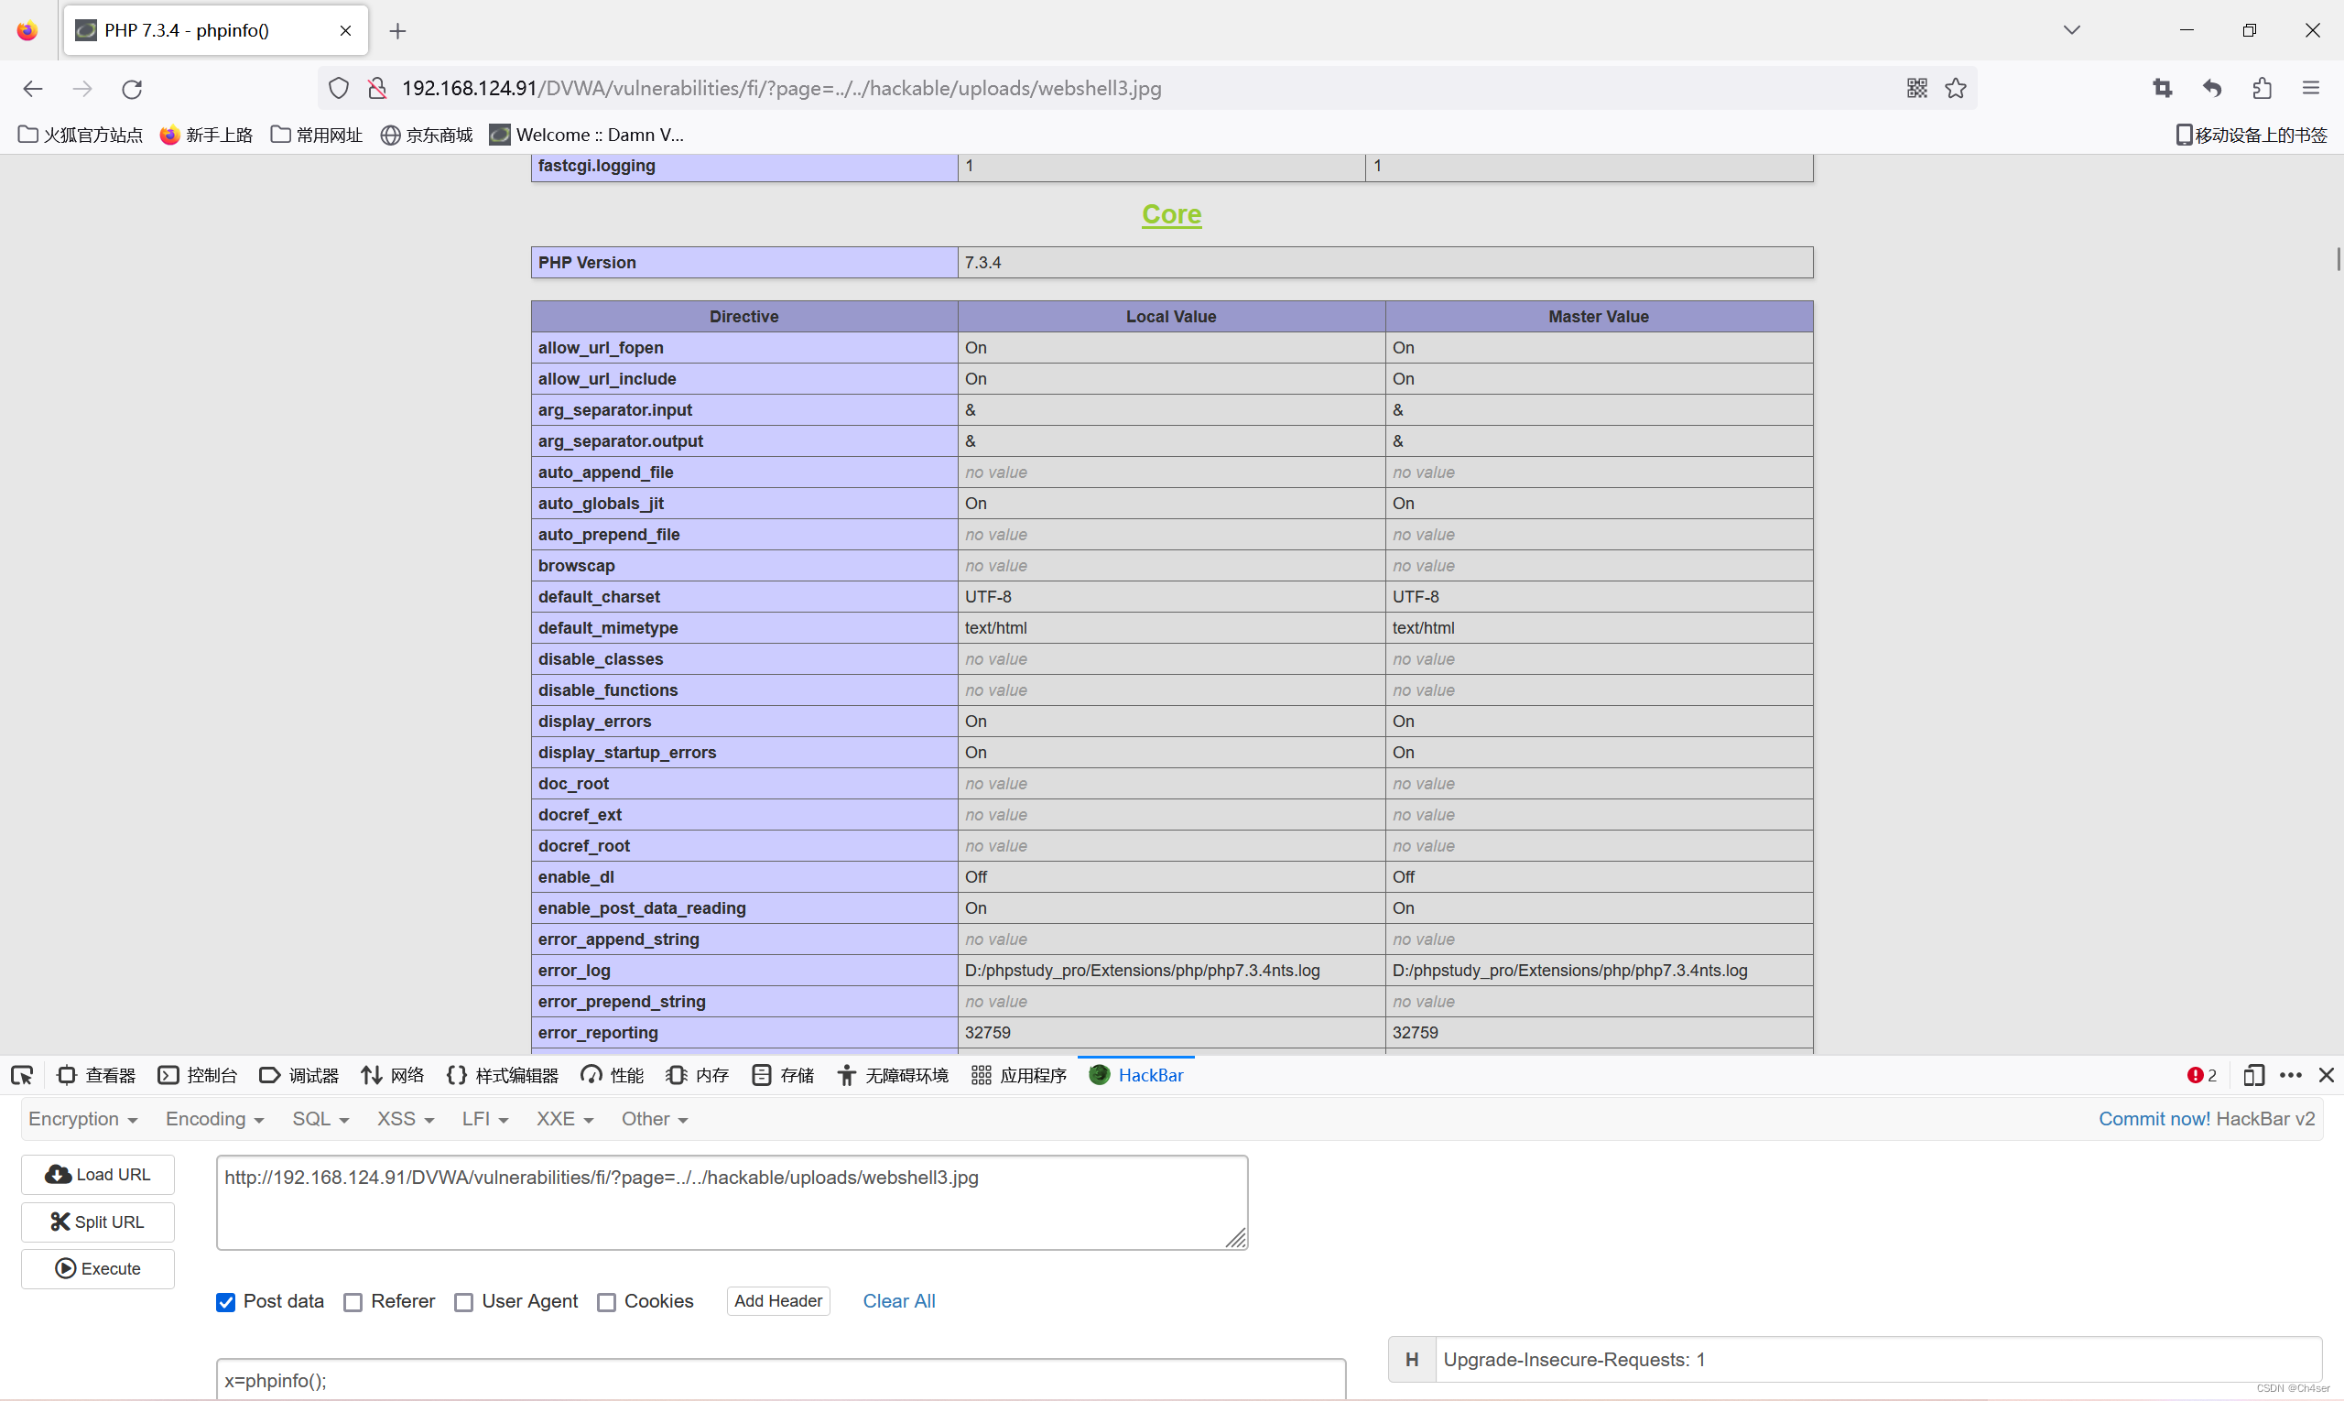Click the screenshot crop icon in toolbar
Viewport: 2344px width, 1401px height.
click(2163, 89)
